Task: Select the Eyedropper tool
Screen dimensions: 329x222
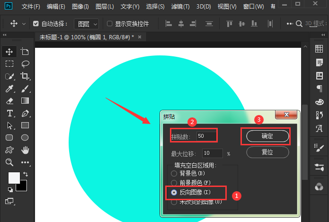Action: (x=9, y=89)
